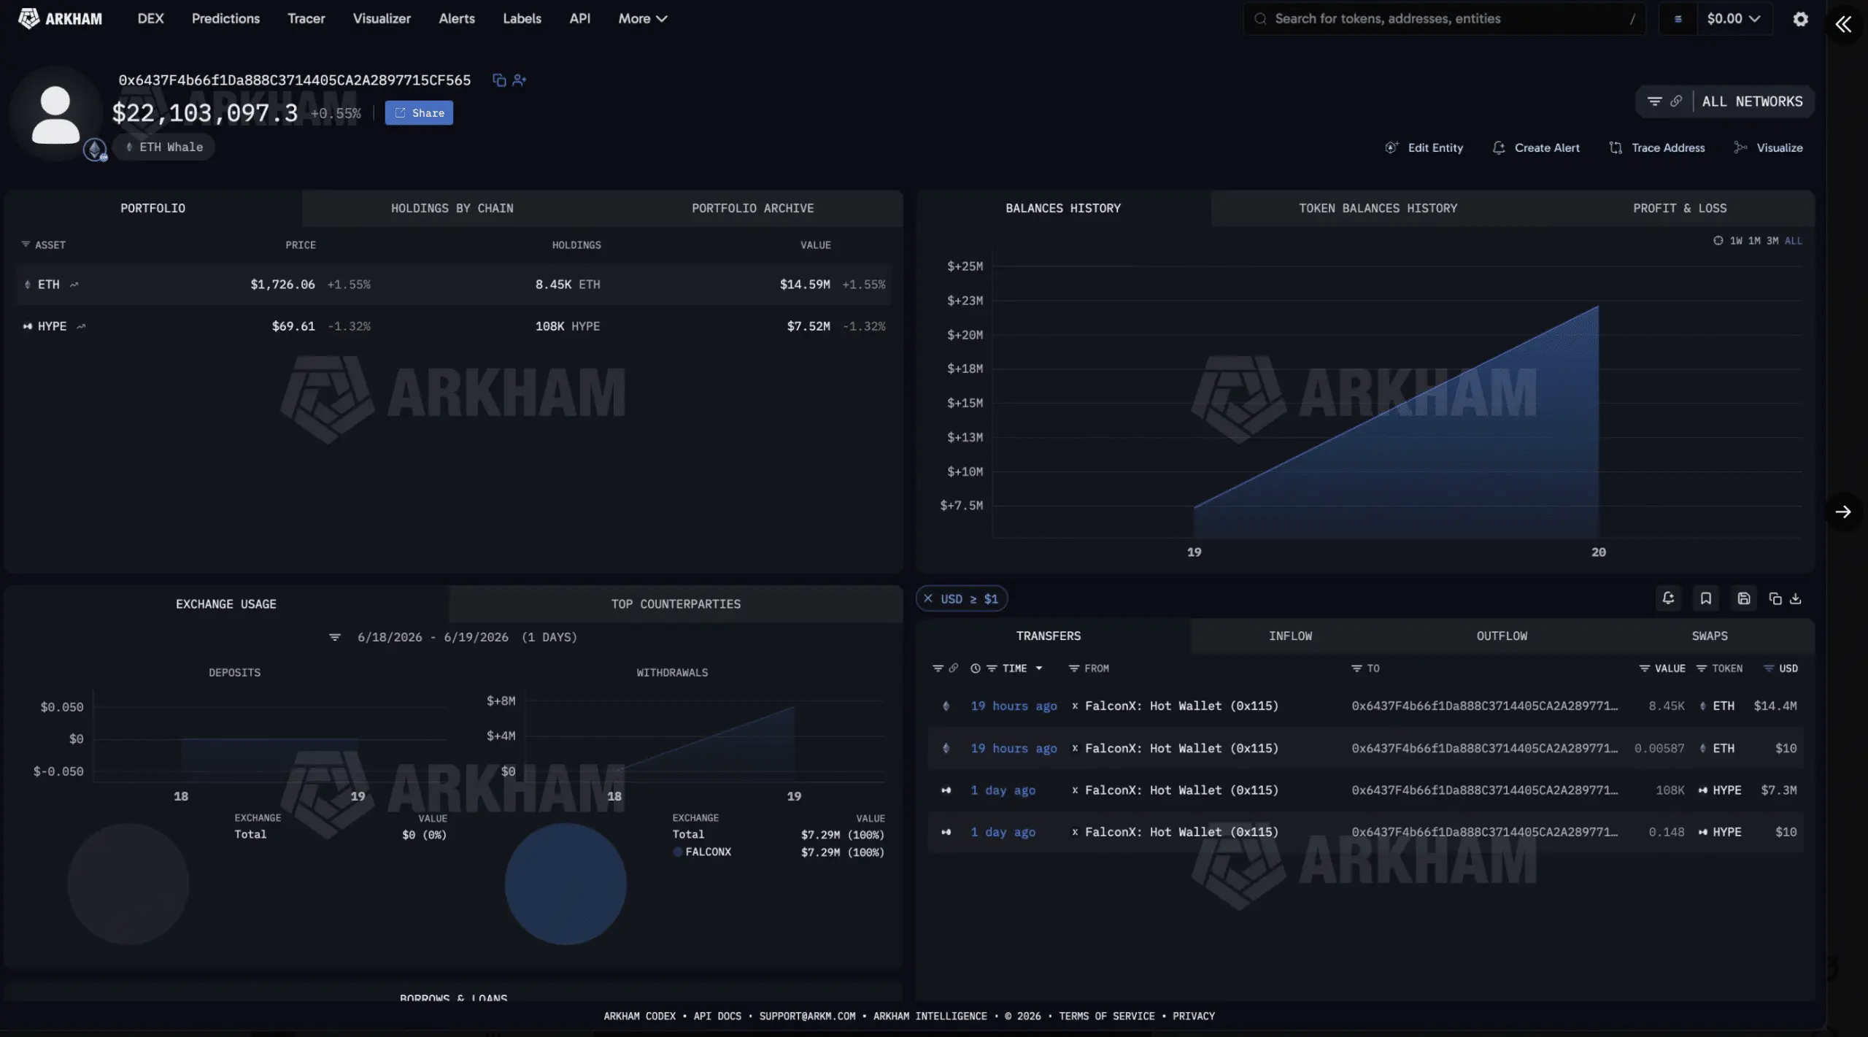Click the alert bell icon above the transfers table
This screenshot has width=1868, height=1037.
tap(1668, 598)
